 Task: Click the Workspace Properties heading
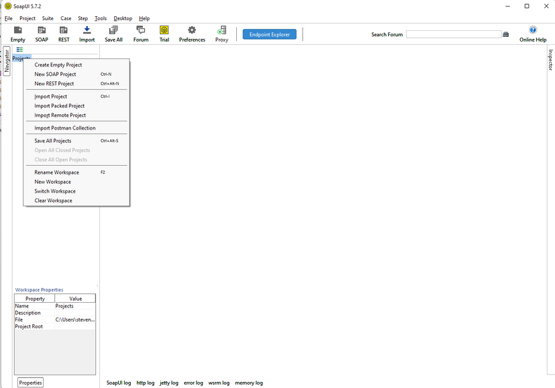(39, 289)
